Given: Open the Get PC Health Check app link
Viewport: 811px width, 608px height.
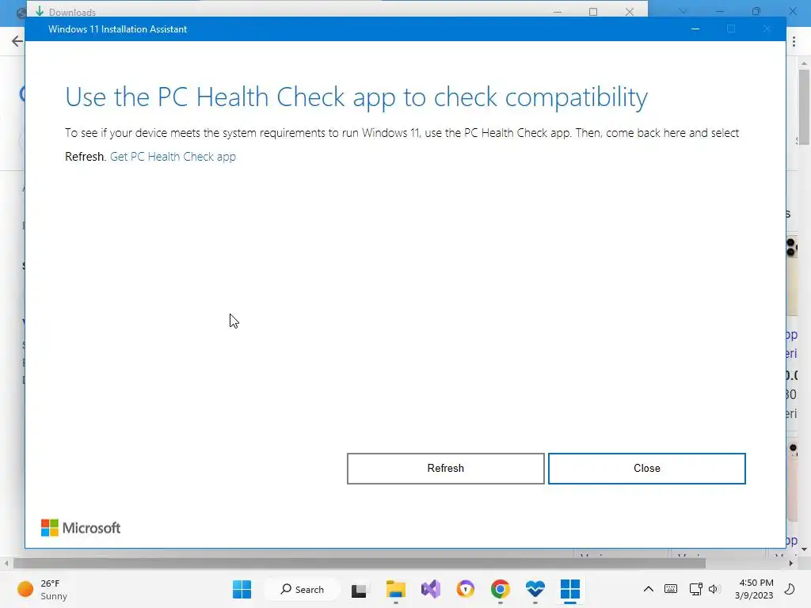Looking at the screenshot, I should tap(173, 157).
